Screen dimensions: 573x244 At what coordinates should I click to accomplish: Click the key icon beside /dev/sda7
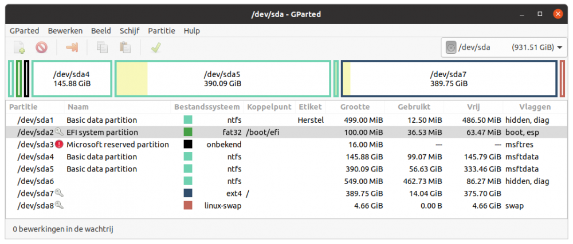59,193
